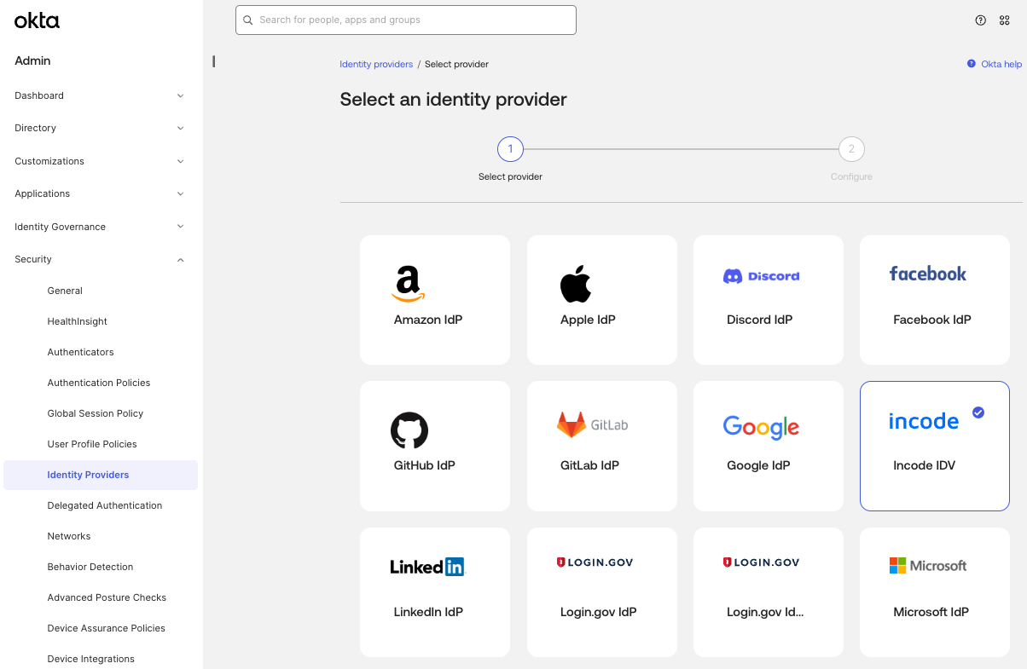
Task: Open Authentication Policies
Action: 99,383
